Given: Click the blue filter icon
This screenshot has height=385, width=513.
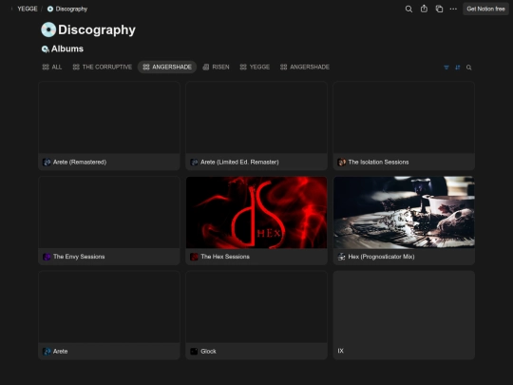Looking at the screenshot, I should click(x=446, y=67).
